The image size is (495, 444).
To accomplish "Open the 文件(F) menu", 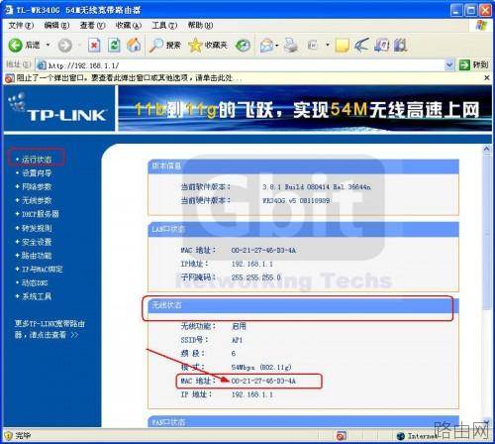I will (21, 26).
